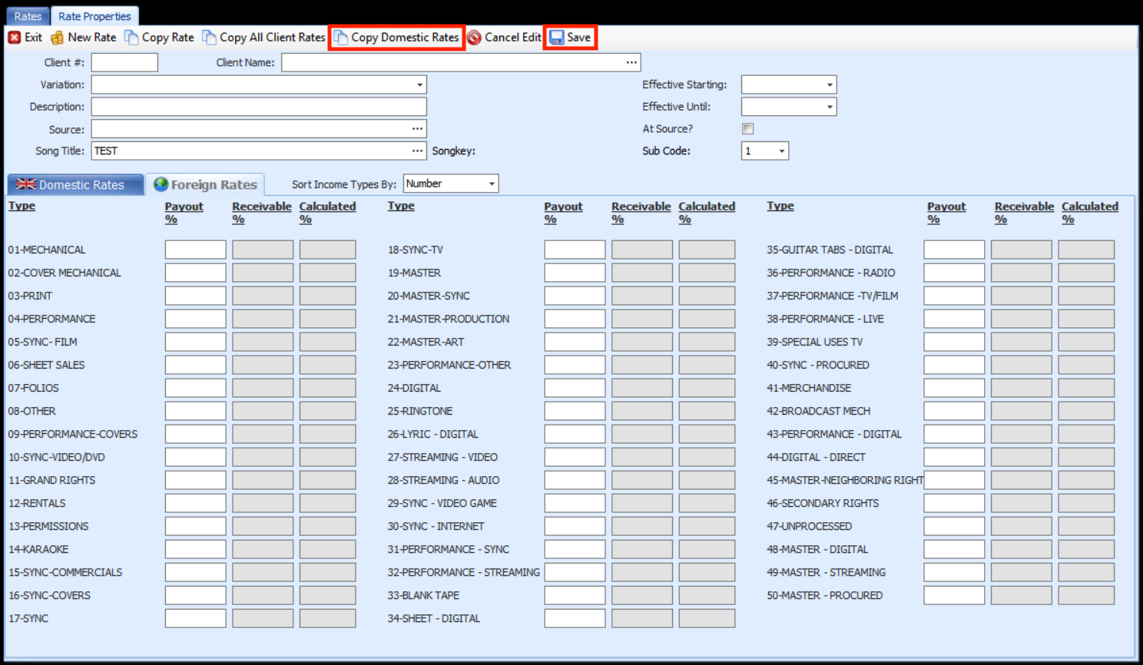
Task: Click the Copy Domestic Rates icon
Action: pyautogui.click(x=340, y=38)
